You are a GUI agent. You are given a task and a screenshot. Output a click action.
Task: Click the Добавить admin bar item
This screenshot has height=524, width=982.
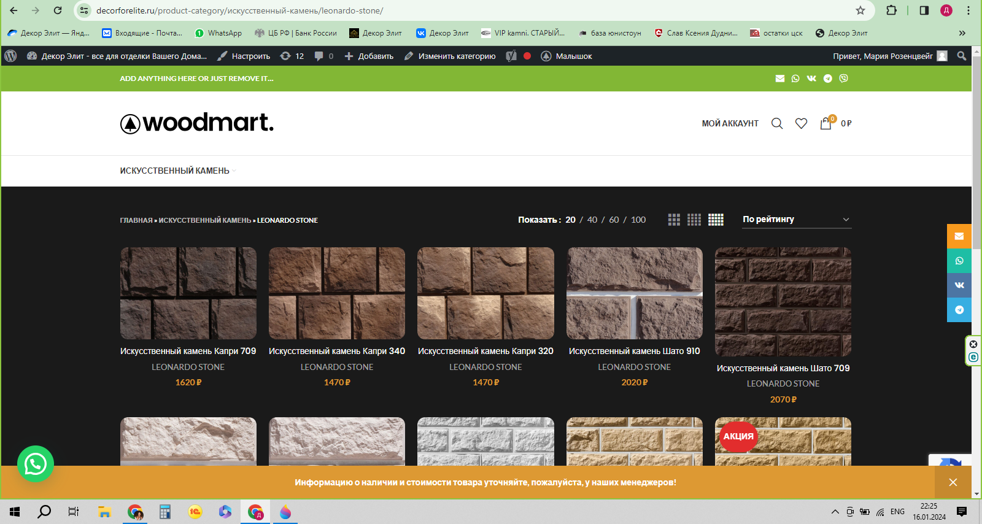[369, 56]
